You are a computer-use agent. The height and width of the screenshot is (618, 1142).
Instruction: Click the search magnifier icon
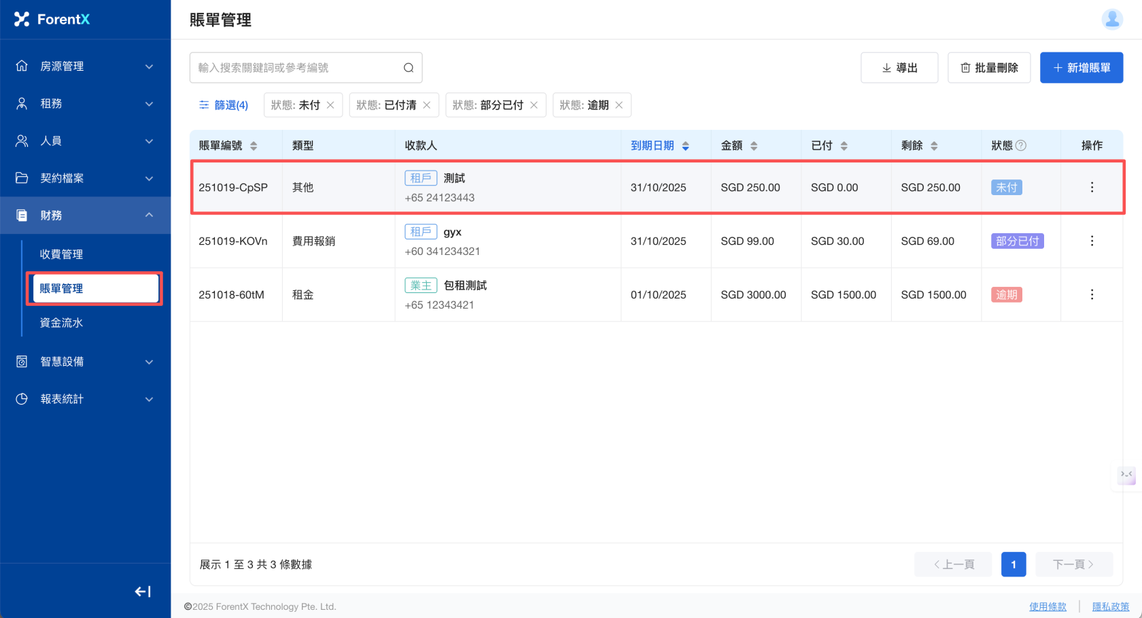[x=409, y=68]
